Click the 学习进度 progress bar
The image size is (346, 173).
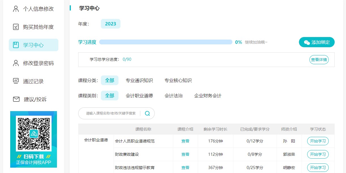pyautogui.click(x=165, y=42)
